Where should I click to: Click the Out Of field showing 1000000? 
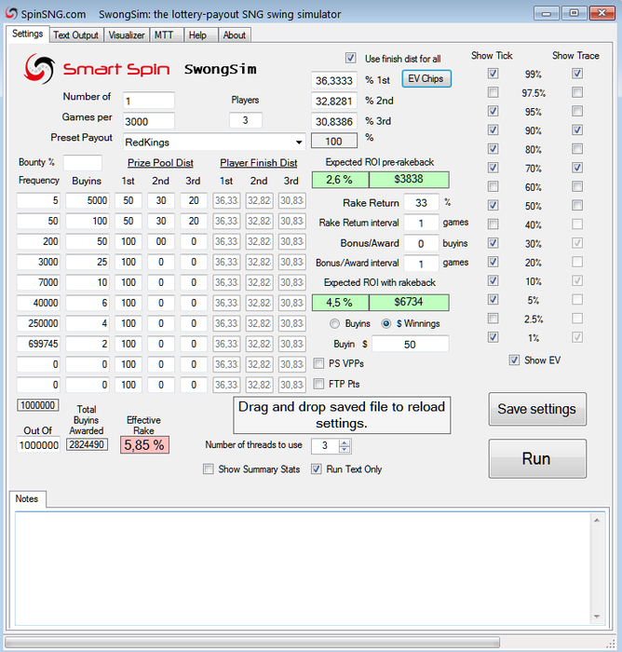(x=38, y=445)
